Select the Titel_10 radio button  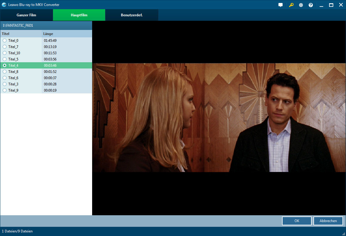(x=5, y=53)
